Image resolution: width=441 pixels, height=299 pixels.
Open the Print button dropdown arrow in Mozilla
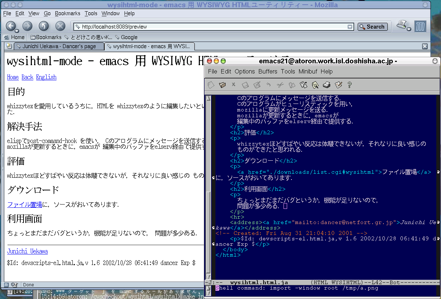pyautogui.click(x=409, y=29)
